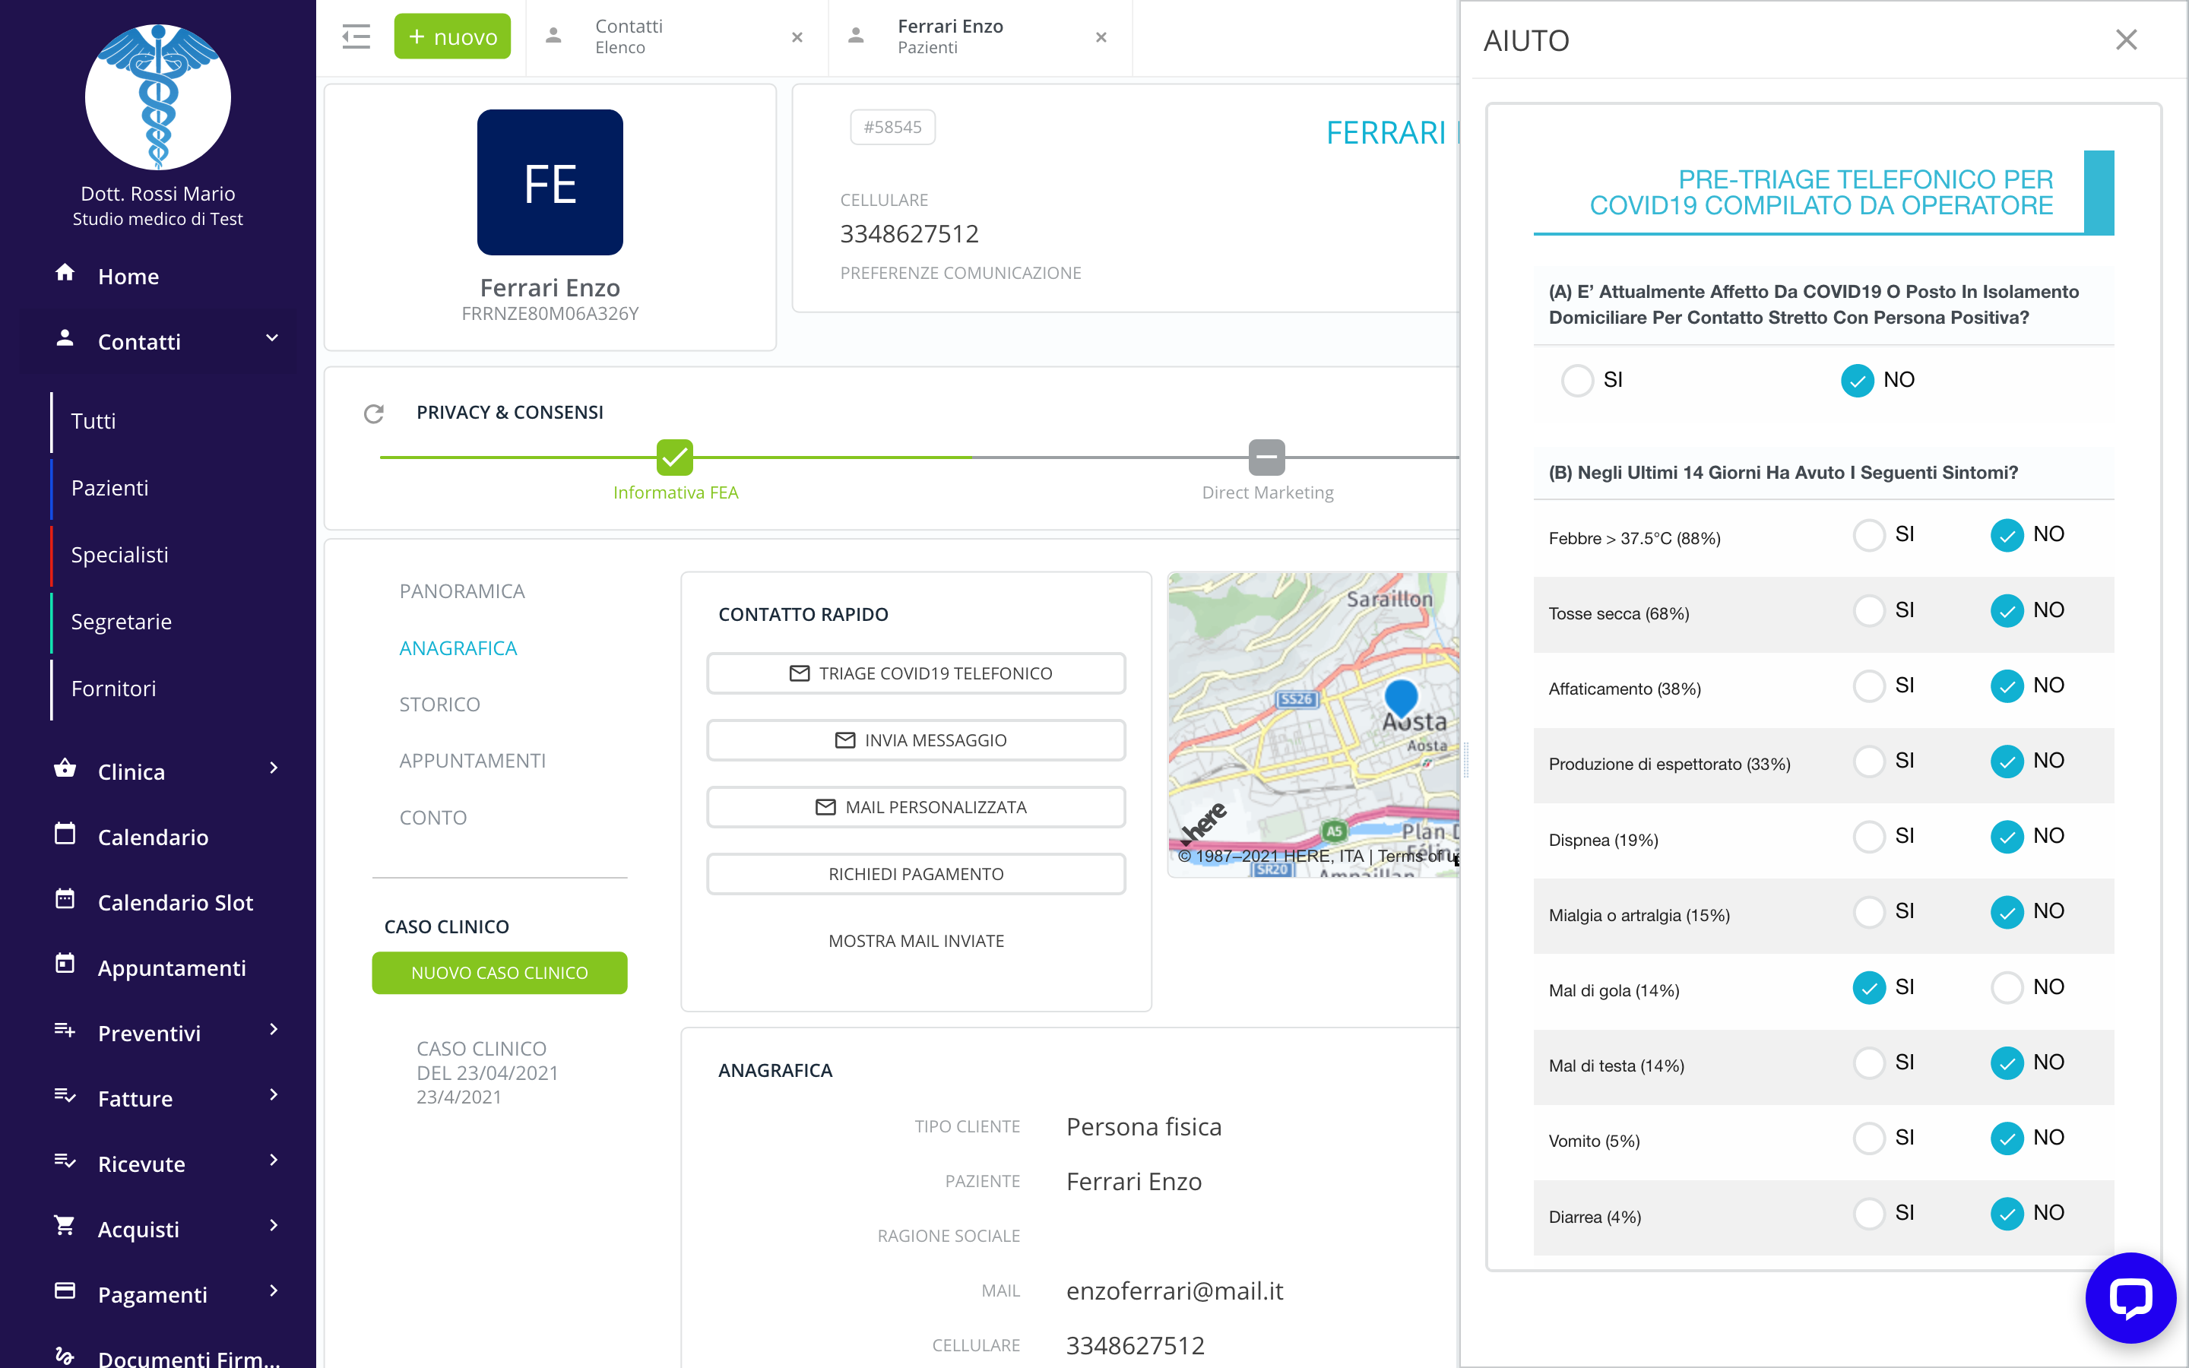Click the Home house icon in sidebar
This screenshot has height=1368, width=2189.
pyautogui.click(x=65, y=274)
